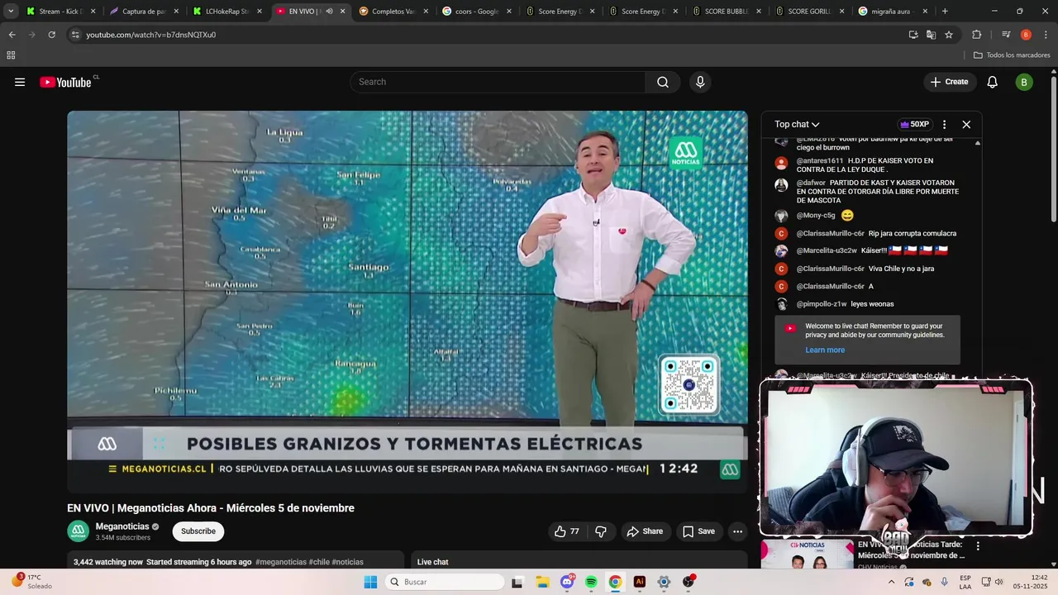Open media controls icon in Chrome toolbar
1058x595 pixels.
tap(1005, 35)
